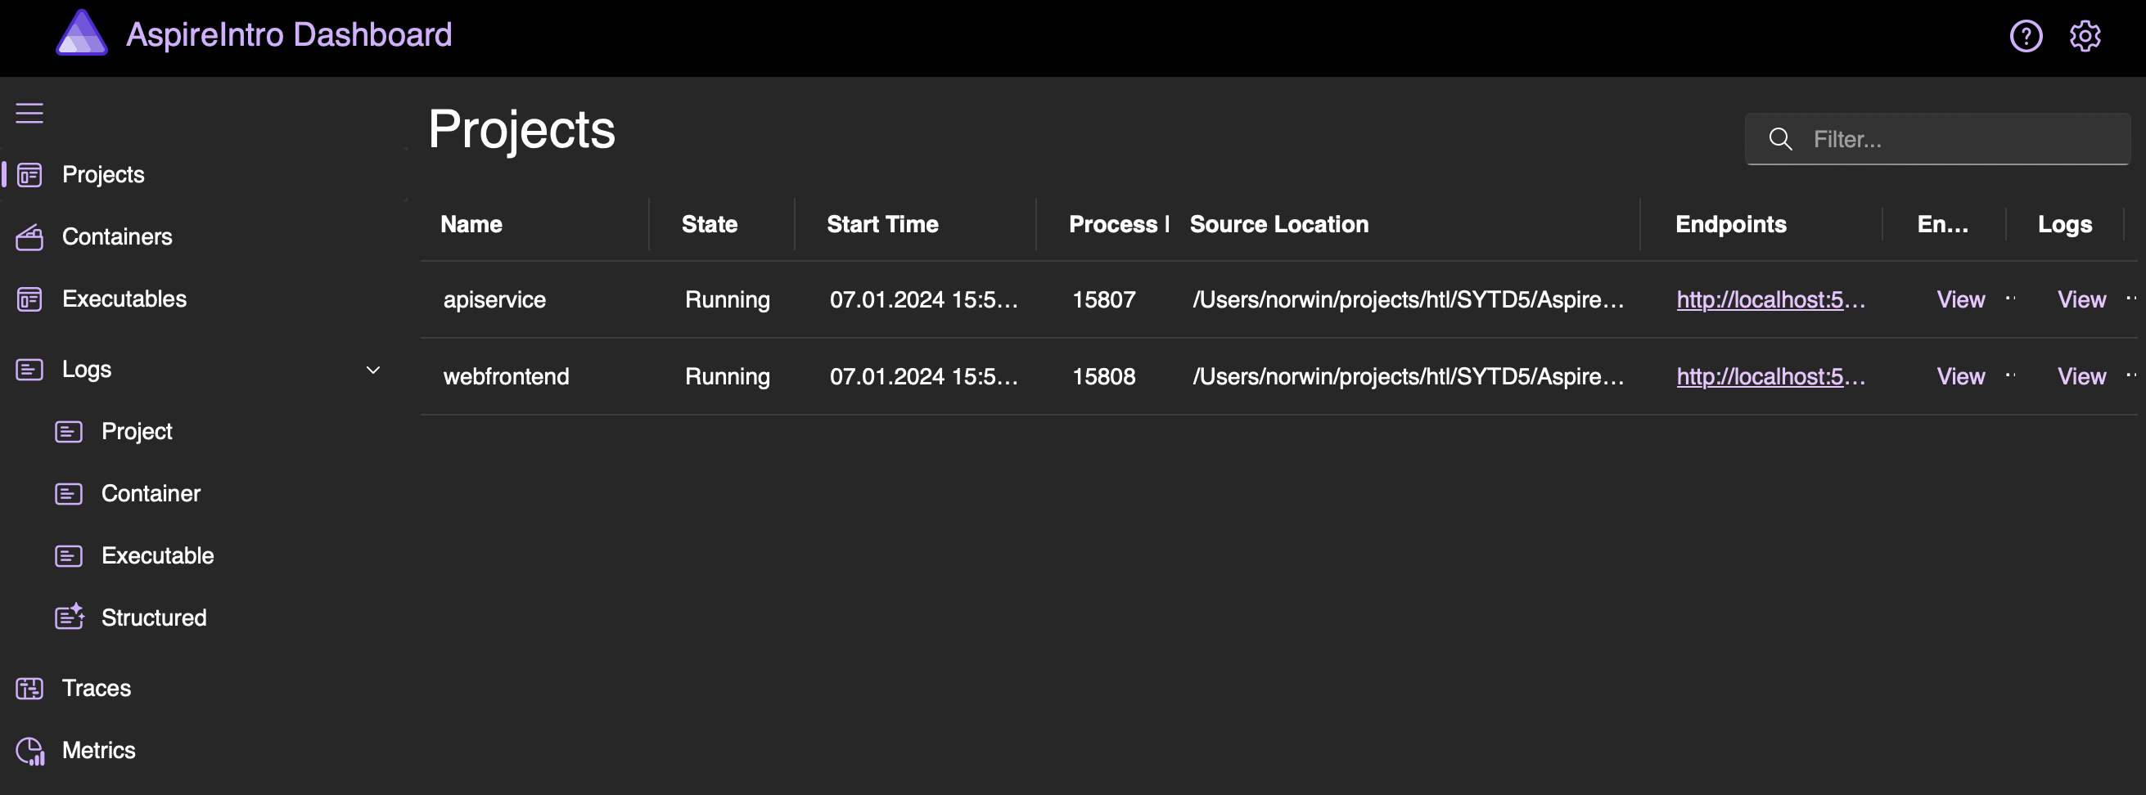The height and width of the screenshot is (795, 2146).
Task: View logs for the apiservice project
Action: click(x=2081, y=299)
